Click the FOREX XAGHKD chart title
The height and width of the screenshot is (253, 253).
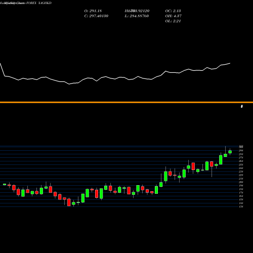tap(39, 3)
